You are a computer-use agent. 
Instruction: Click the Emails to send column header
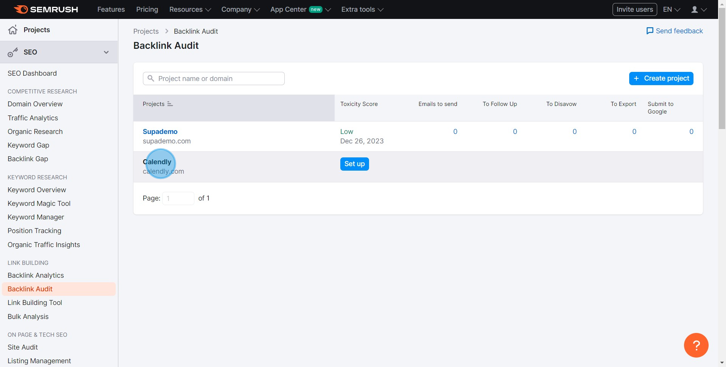pos(438,104)
